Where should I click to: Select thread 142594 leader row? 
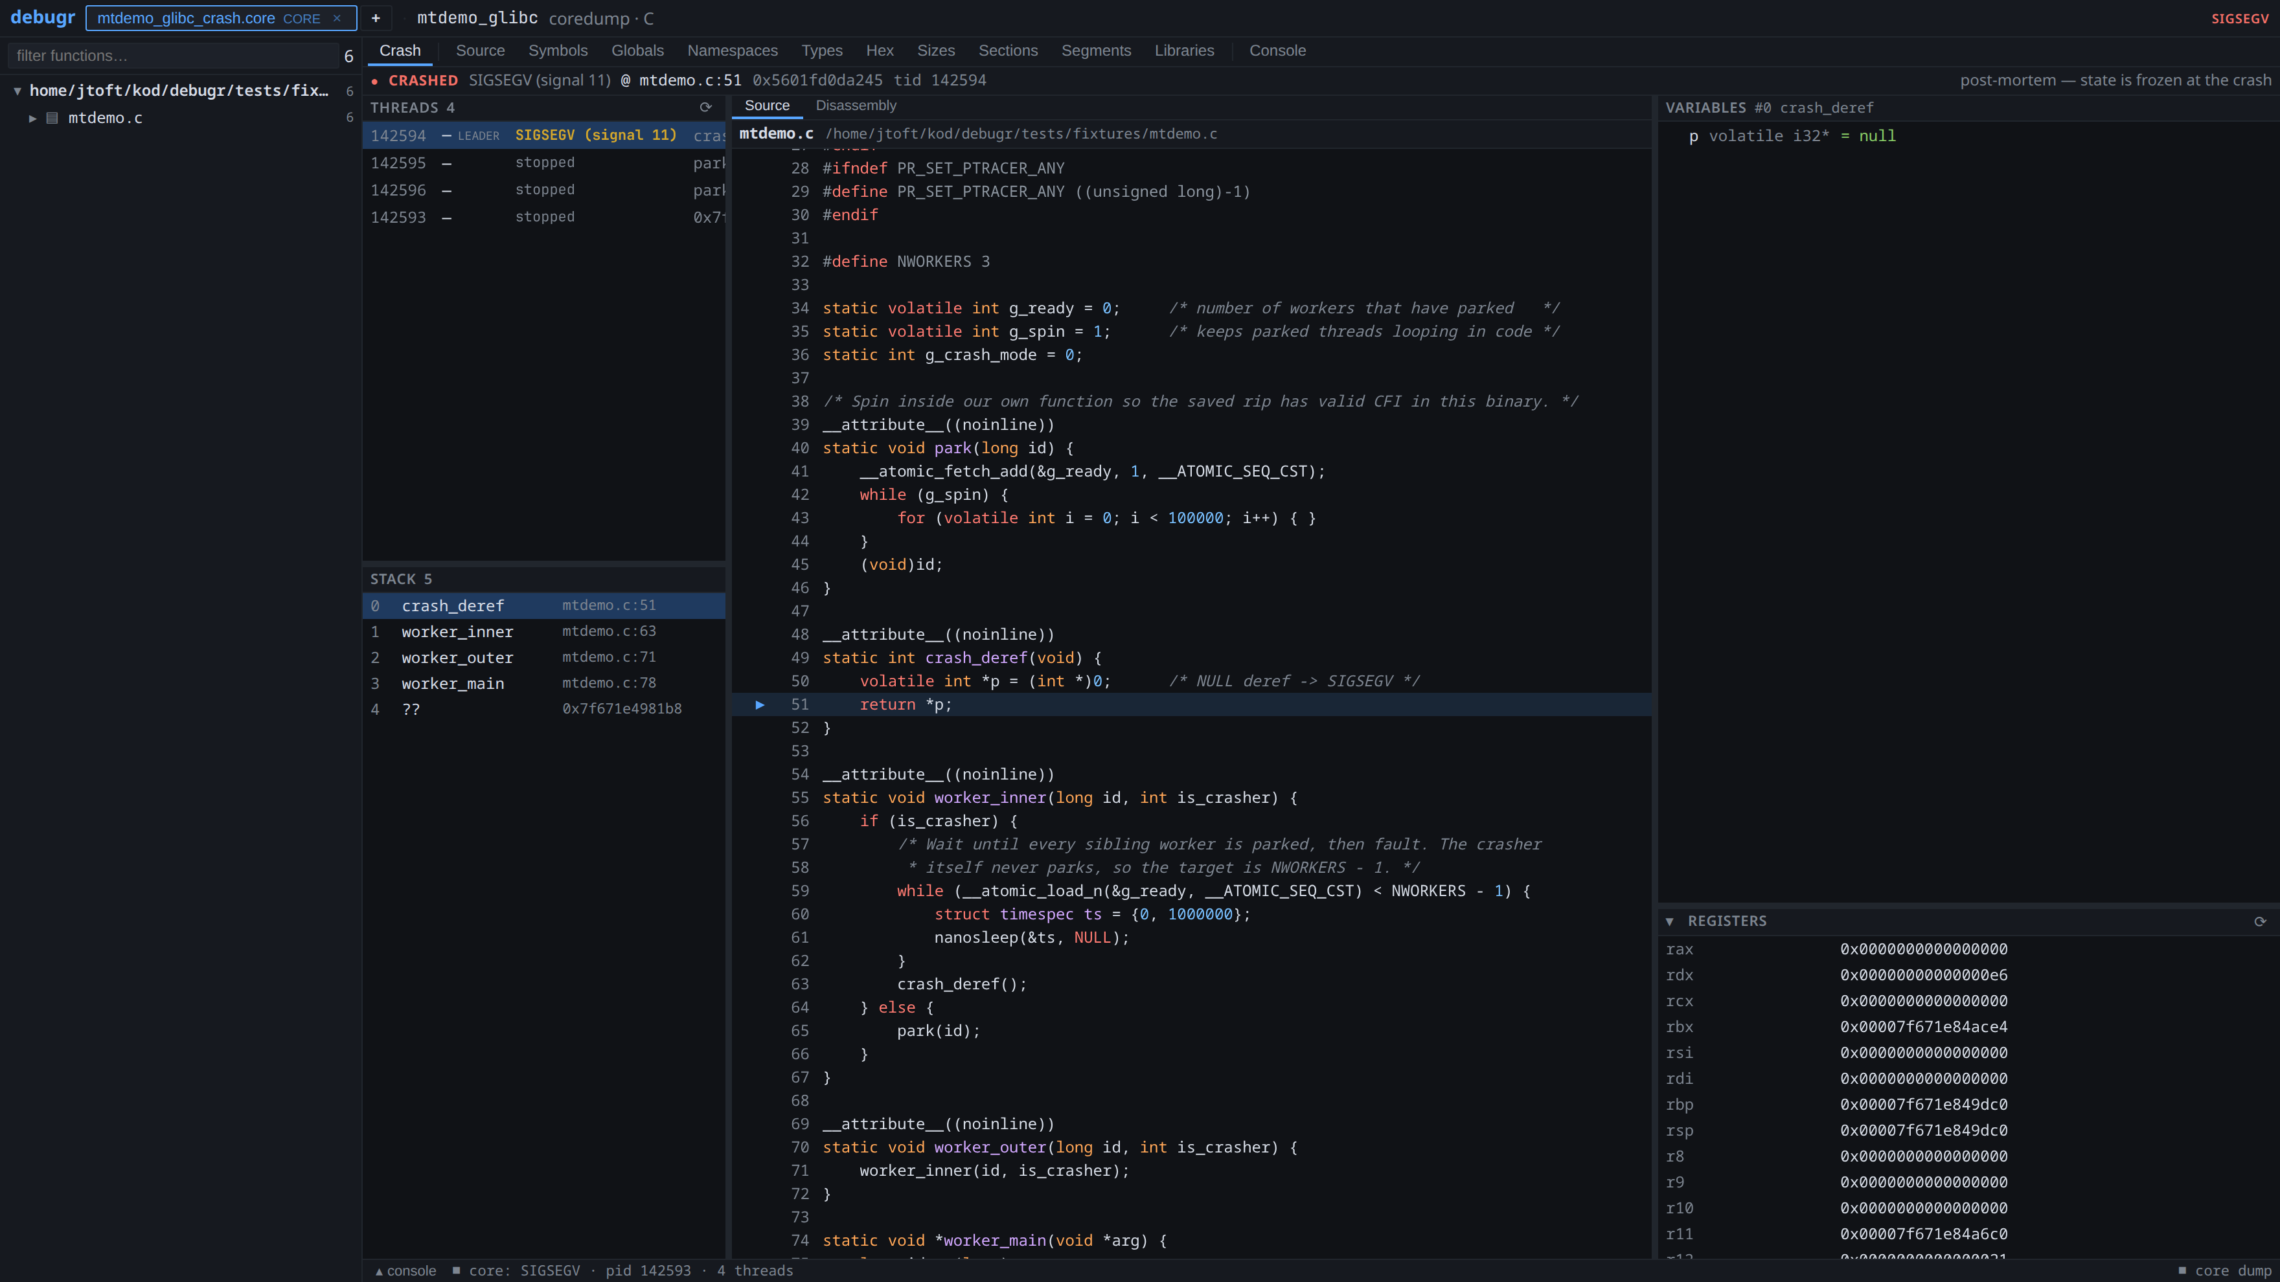(543, 135)
